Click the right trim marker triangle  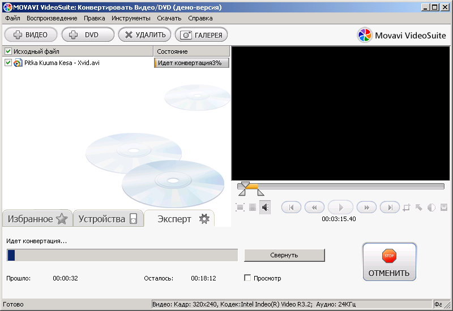coord(260,192)
